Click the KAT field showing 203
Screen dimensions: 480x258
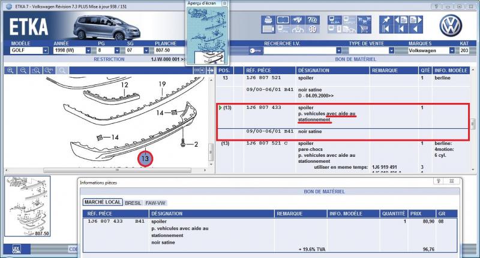pos(464,50)
